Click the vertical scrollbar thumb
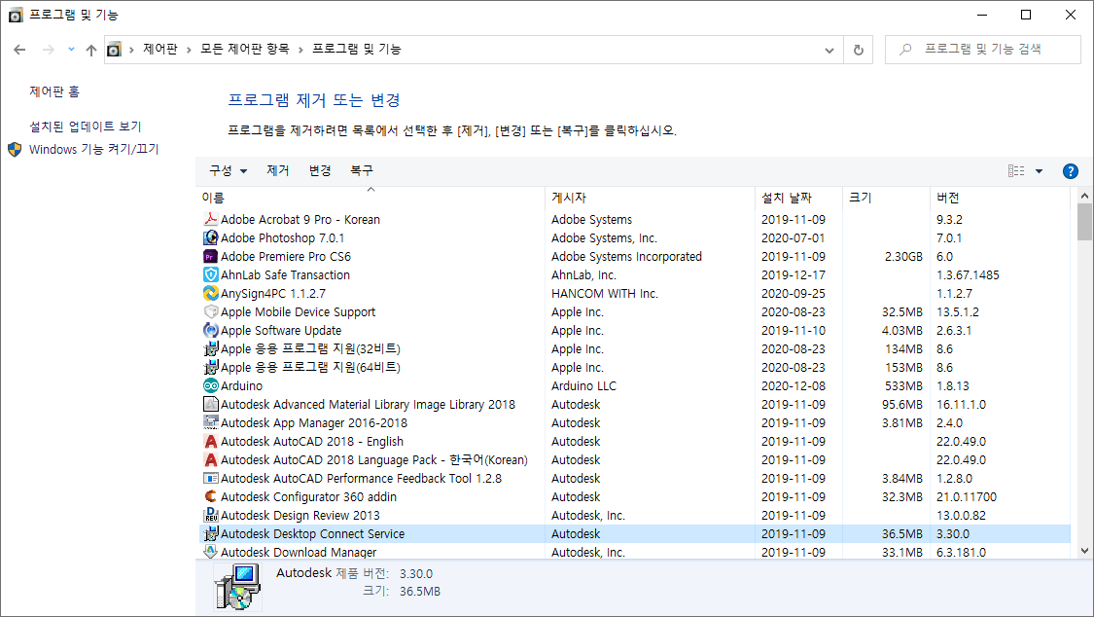Screen dimensions: 1094x617 coord(1084,222)
